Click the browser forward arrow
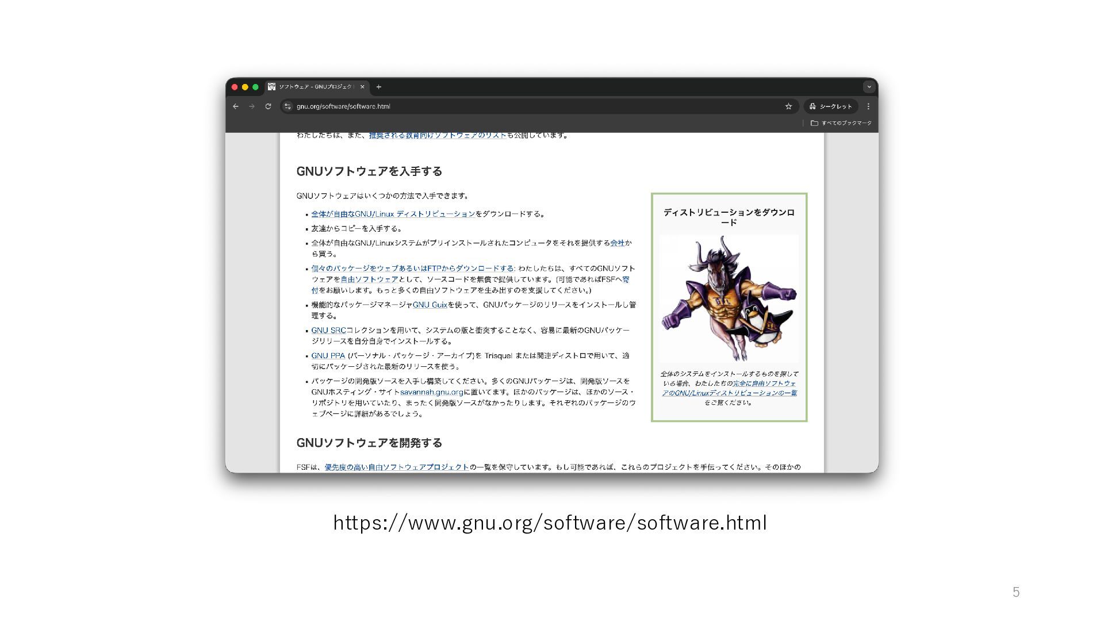Screen dimensions: 1104x621 coord(252,106)
